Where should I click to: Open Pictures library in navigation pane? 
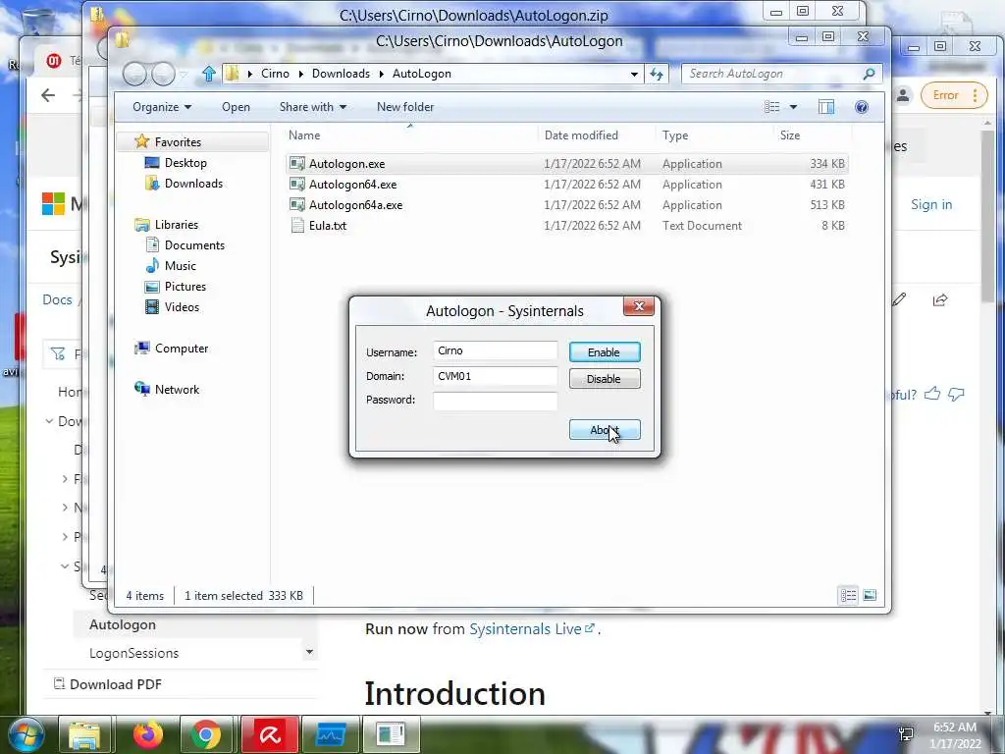click(x=185, y=286)
